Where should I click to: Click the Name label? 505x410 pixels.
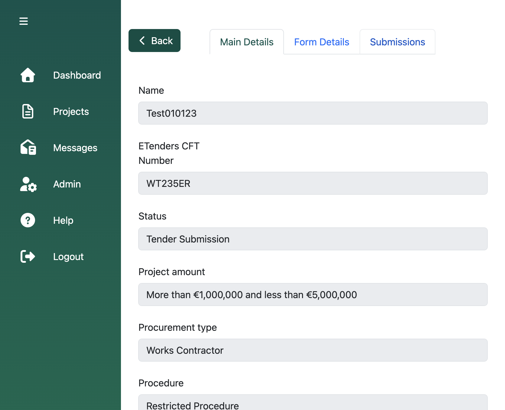coord(151,90)
